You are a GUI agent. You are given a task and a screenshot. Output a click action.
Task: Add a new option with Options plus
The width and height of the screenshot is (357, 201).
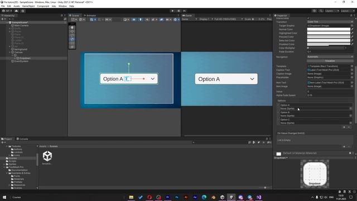[344, 127]
